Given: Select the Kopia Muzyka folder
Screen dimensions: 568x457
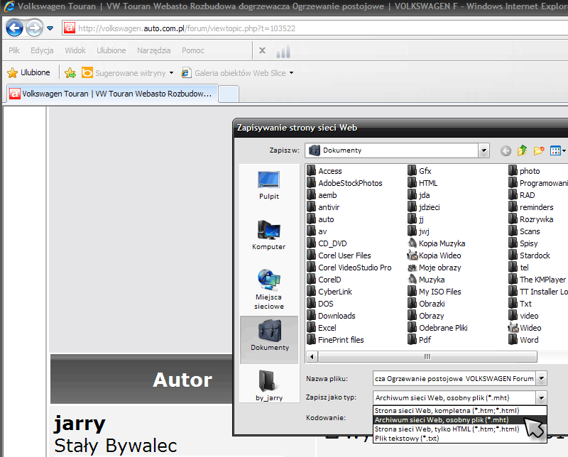Looking at the screenshot, I should click(437, 243).
